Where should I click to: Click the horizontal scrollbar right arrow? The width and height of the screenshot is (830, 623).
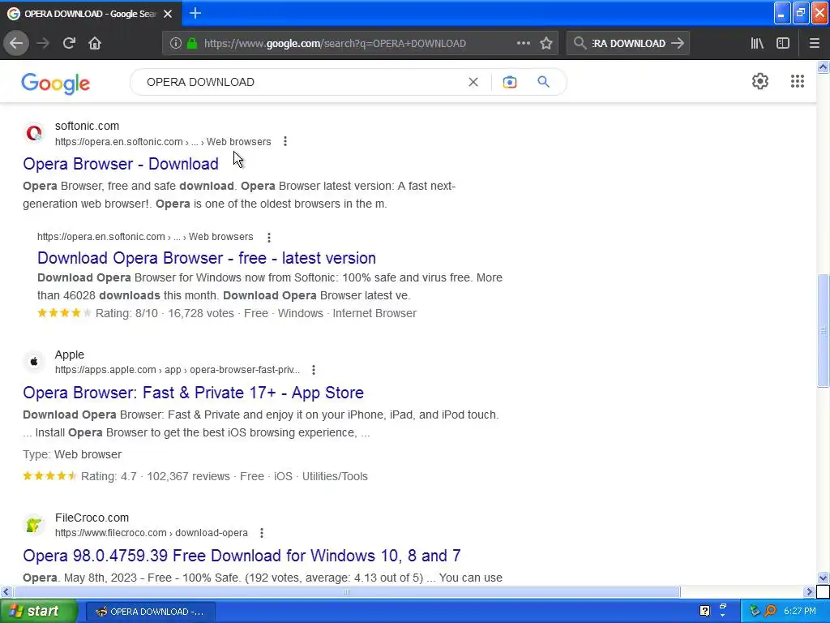coord(809,591)
